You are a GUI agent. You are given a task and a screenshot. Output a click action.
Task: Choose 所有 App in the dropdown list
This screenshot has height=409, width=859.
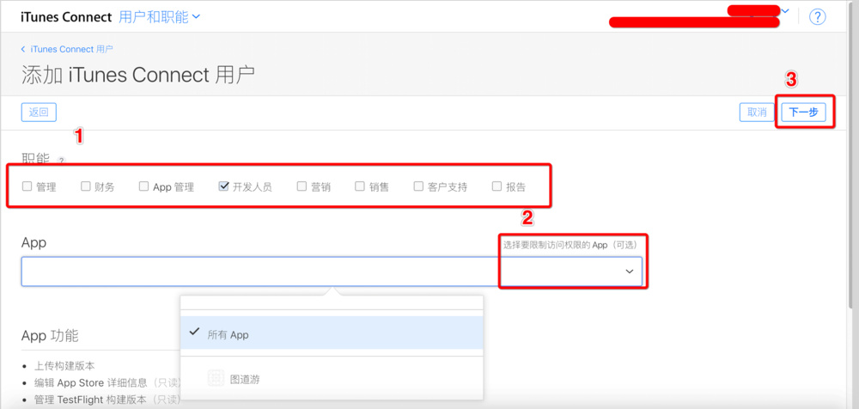coord(332,333)
